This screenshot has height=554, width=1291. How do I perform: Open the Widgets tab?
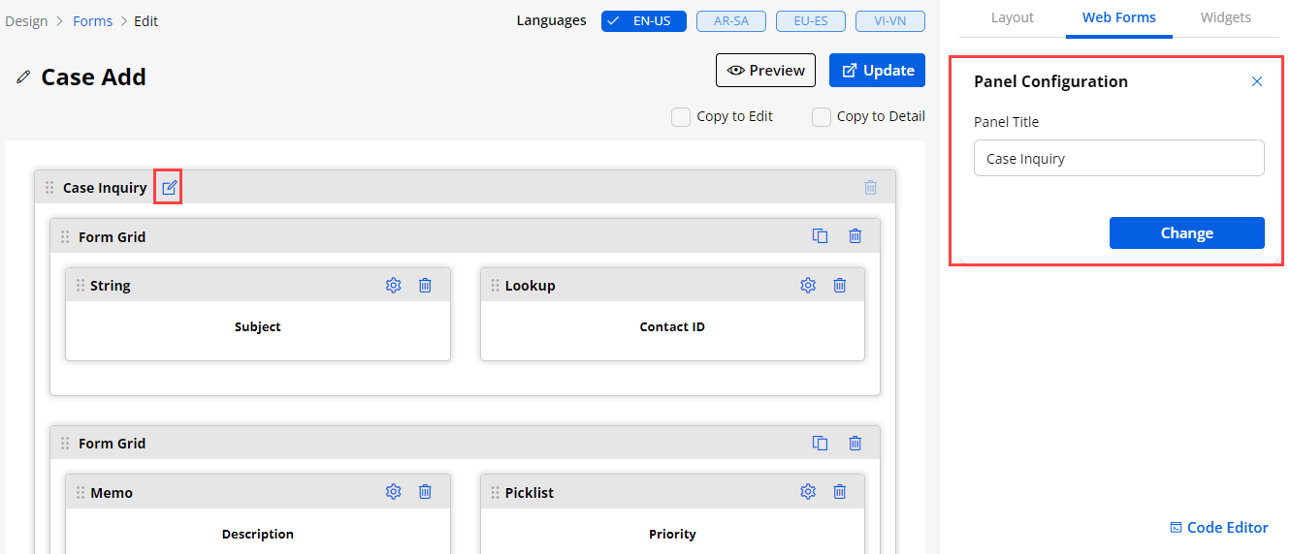tap(1225, 17)
